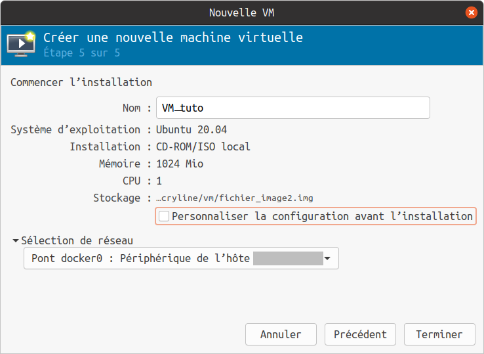Go back with the Précédent button

click(360, 334)
